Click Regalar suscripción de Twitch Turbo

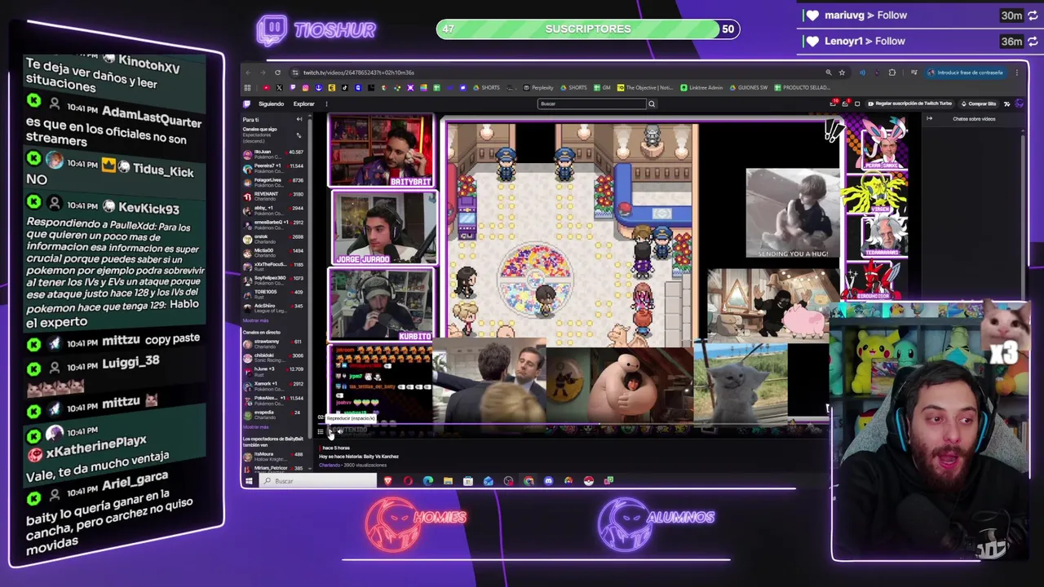909,104
